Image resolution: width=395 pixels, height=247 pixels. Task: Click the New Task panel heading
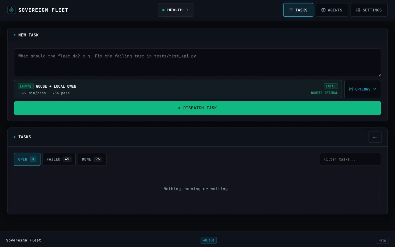[x=28, y=35]
